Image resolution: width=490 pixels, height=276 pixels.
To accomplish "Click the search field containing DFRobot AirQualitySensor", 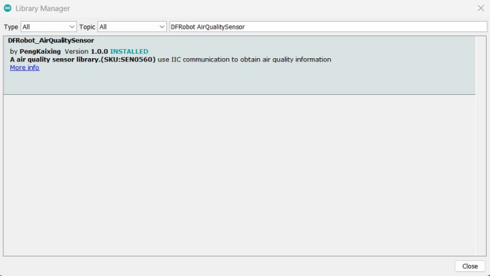I will [328, 27].
